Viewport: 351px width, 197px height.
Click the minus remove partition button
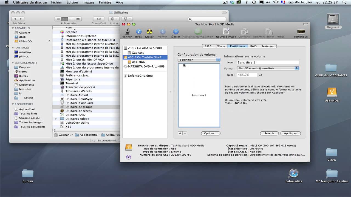click(x=185, y=133)
